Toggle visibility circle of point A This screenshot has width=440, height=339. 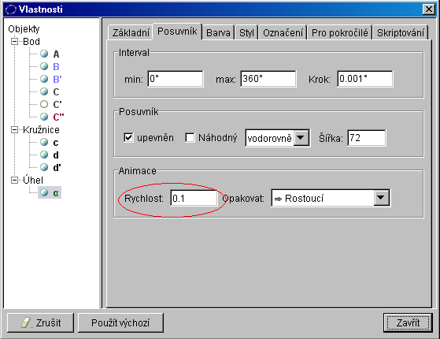point(44,54)
